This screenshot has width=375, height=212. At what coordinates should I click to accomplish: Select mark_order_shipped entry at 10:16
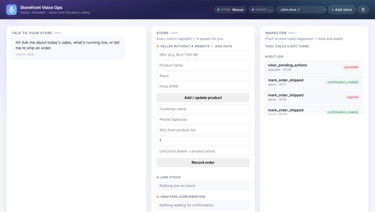point(314,97)
